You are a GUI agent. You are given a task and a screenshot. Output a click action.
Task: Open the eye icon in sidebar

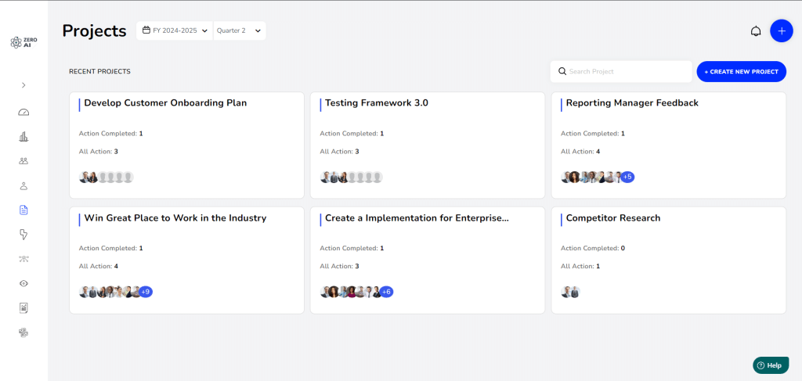[23, 283]
